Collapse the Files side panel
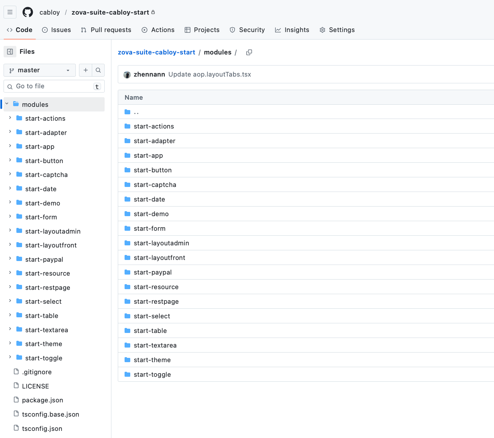Viewport: 494px width, 438px height. click(10, 52)
